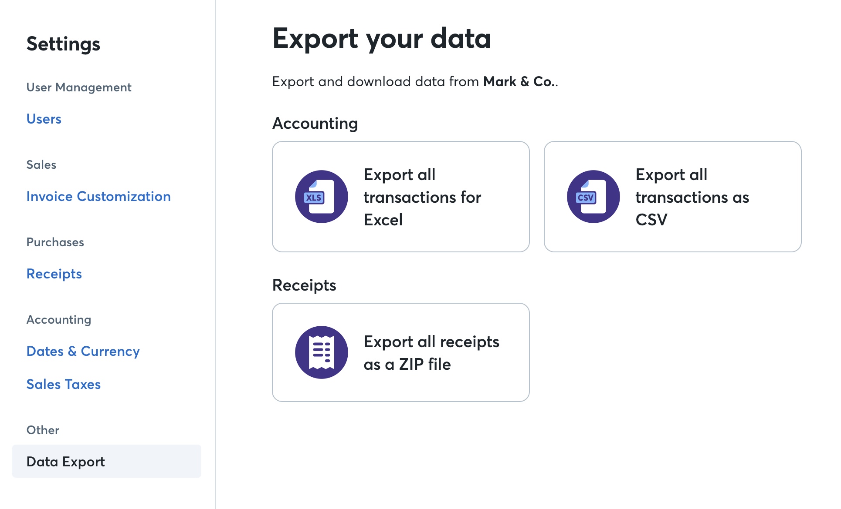Screen dimensions: 841x509
Task: Click the Receipts section header
Action: pyautogui.click(x=304, y=285)
